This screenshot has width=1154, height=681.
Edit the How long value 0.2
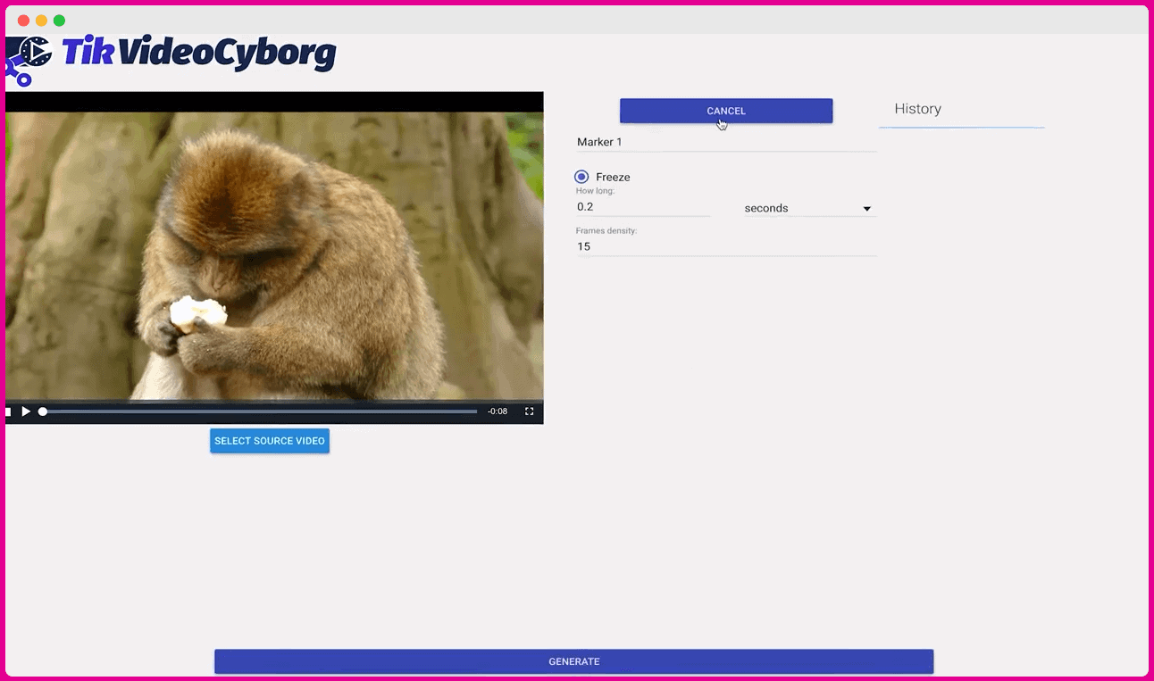click(643, 207)
